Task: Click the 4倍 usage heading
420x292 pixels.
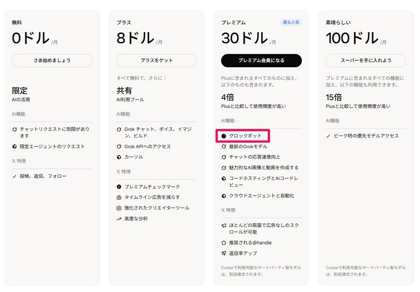Action: click(228, 97)
